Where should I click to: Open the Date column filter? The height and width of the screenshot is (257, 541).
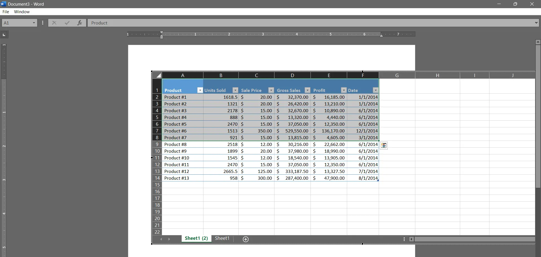[375, 90]
